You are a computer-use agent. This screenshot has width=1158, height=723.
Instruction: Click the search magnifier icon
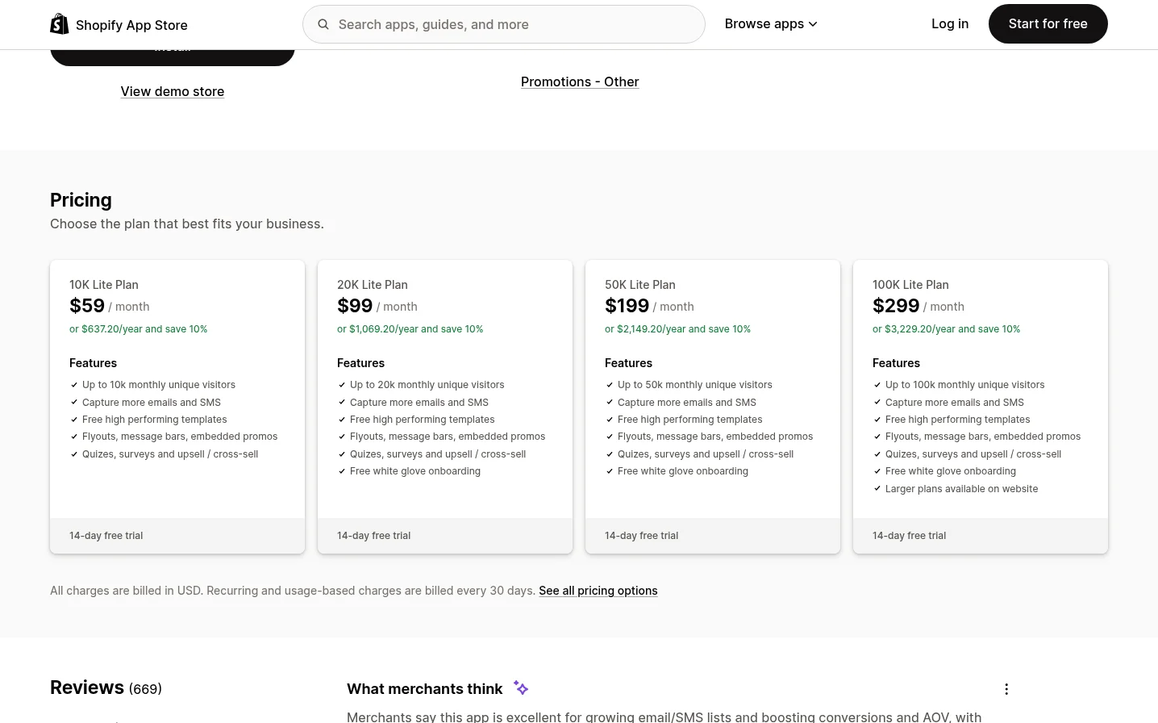(x=323, y=24)
